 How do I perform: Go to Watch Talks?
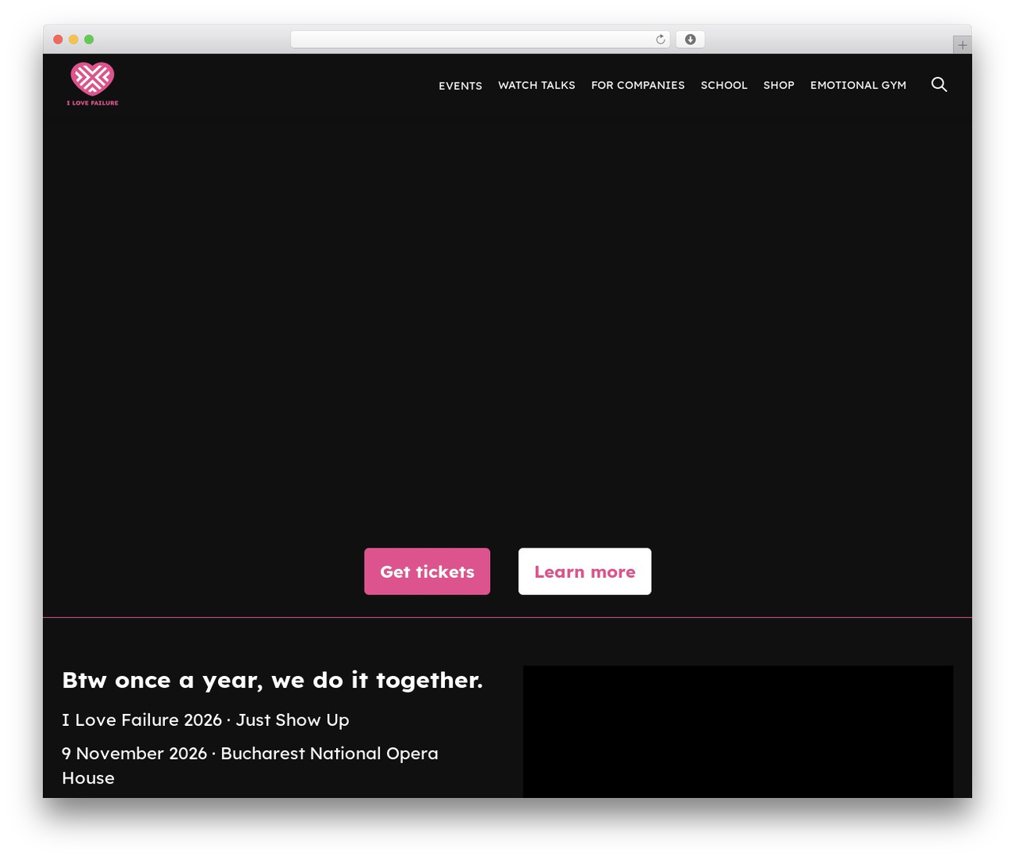click(x=537, y=85)
